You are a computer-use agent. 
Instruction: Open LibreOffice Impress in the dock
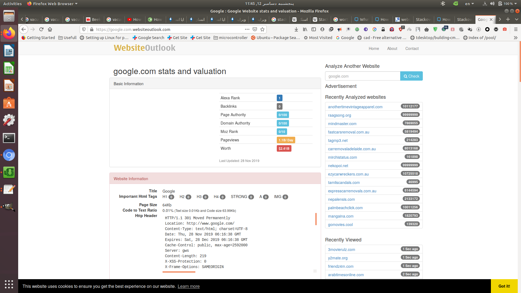9,86
